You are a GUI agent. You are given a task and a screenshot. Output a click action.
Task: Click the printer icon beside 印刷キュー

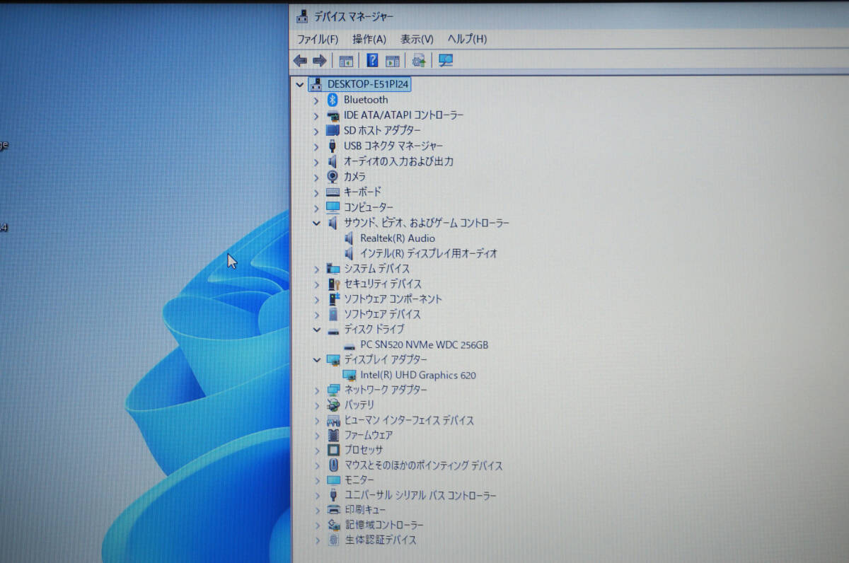334,510
